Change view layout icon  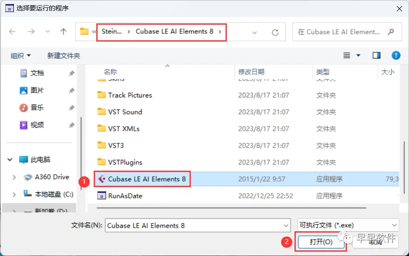coord(347,55)
